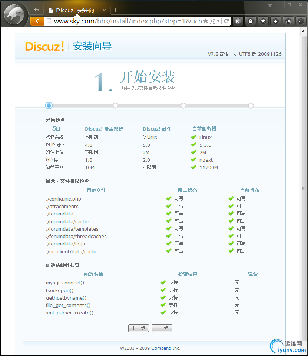The height and width of the screenshot is (356, 308).
Task: Close the Discuz! 安装向 tab
Action: tap(104, 10)
